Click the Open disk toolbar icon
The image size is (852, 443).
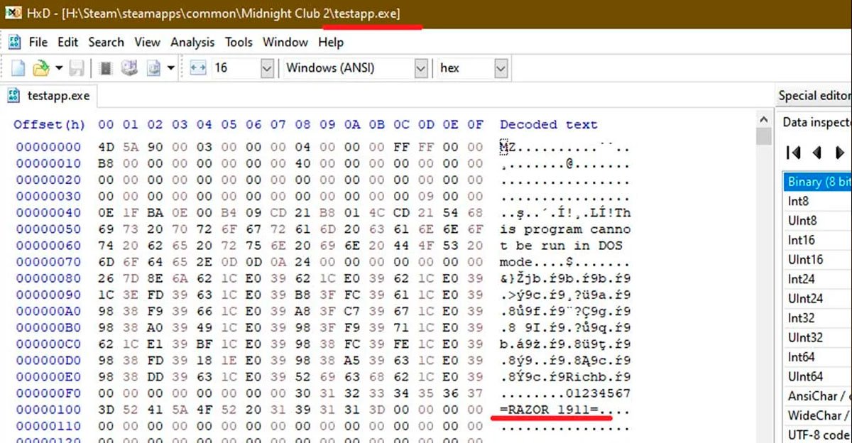[129, 68]
